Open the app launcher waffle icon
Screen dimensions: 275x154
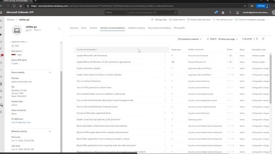1,12
